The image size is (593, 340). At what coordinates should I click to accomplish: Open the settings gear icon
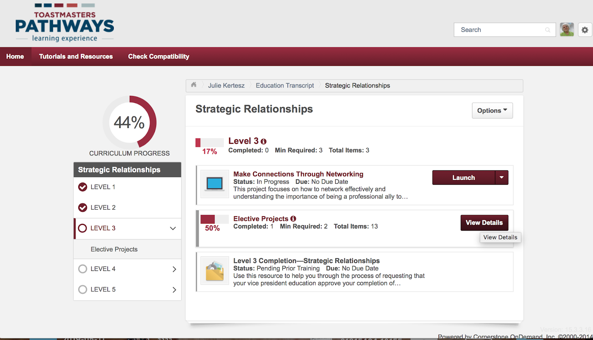tap(585, 30)
